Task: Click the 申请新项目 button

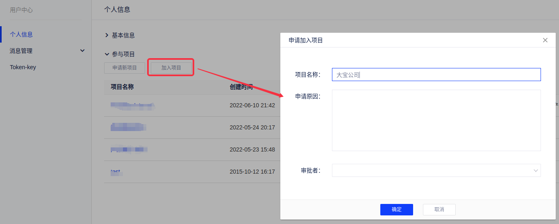Action: click(125, 68)
